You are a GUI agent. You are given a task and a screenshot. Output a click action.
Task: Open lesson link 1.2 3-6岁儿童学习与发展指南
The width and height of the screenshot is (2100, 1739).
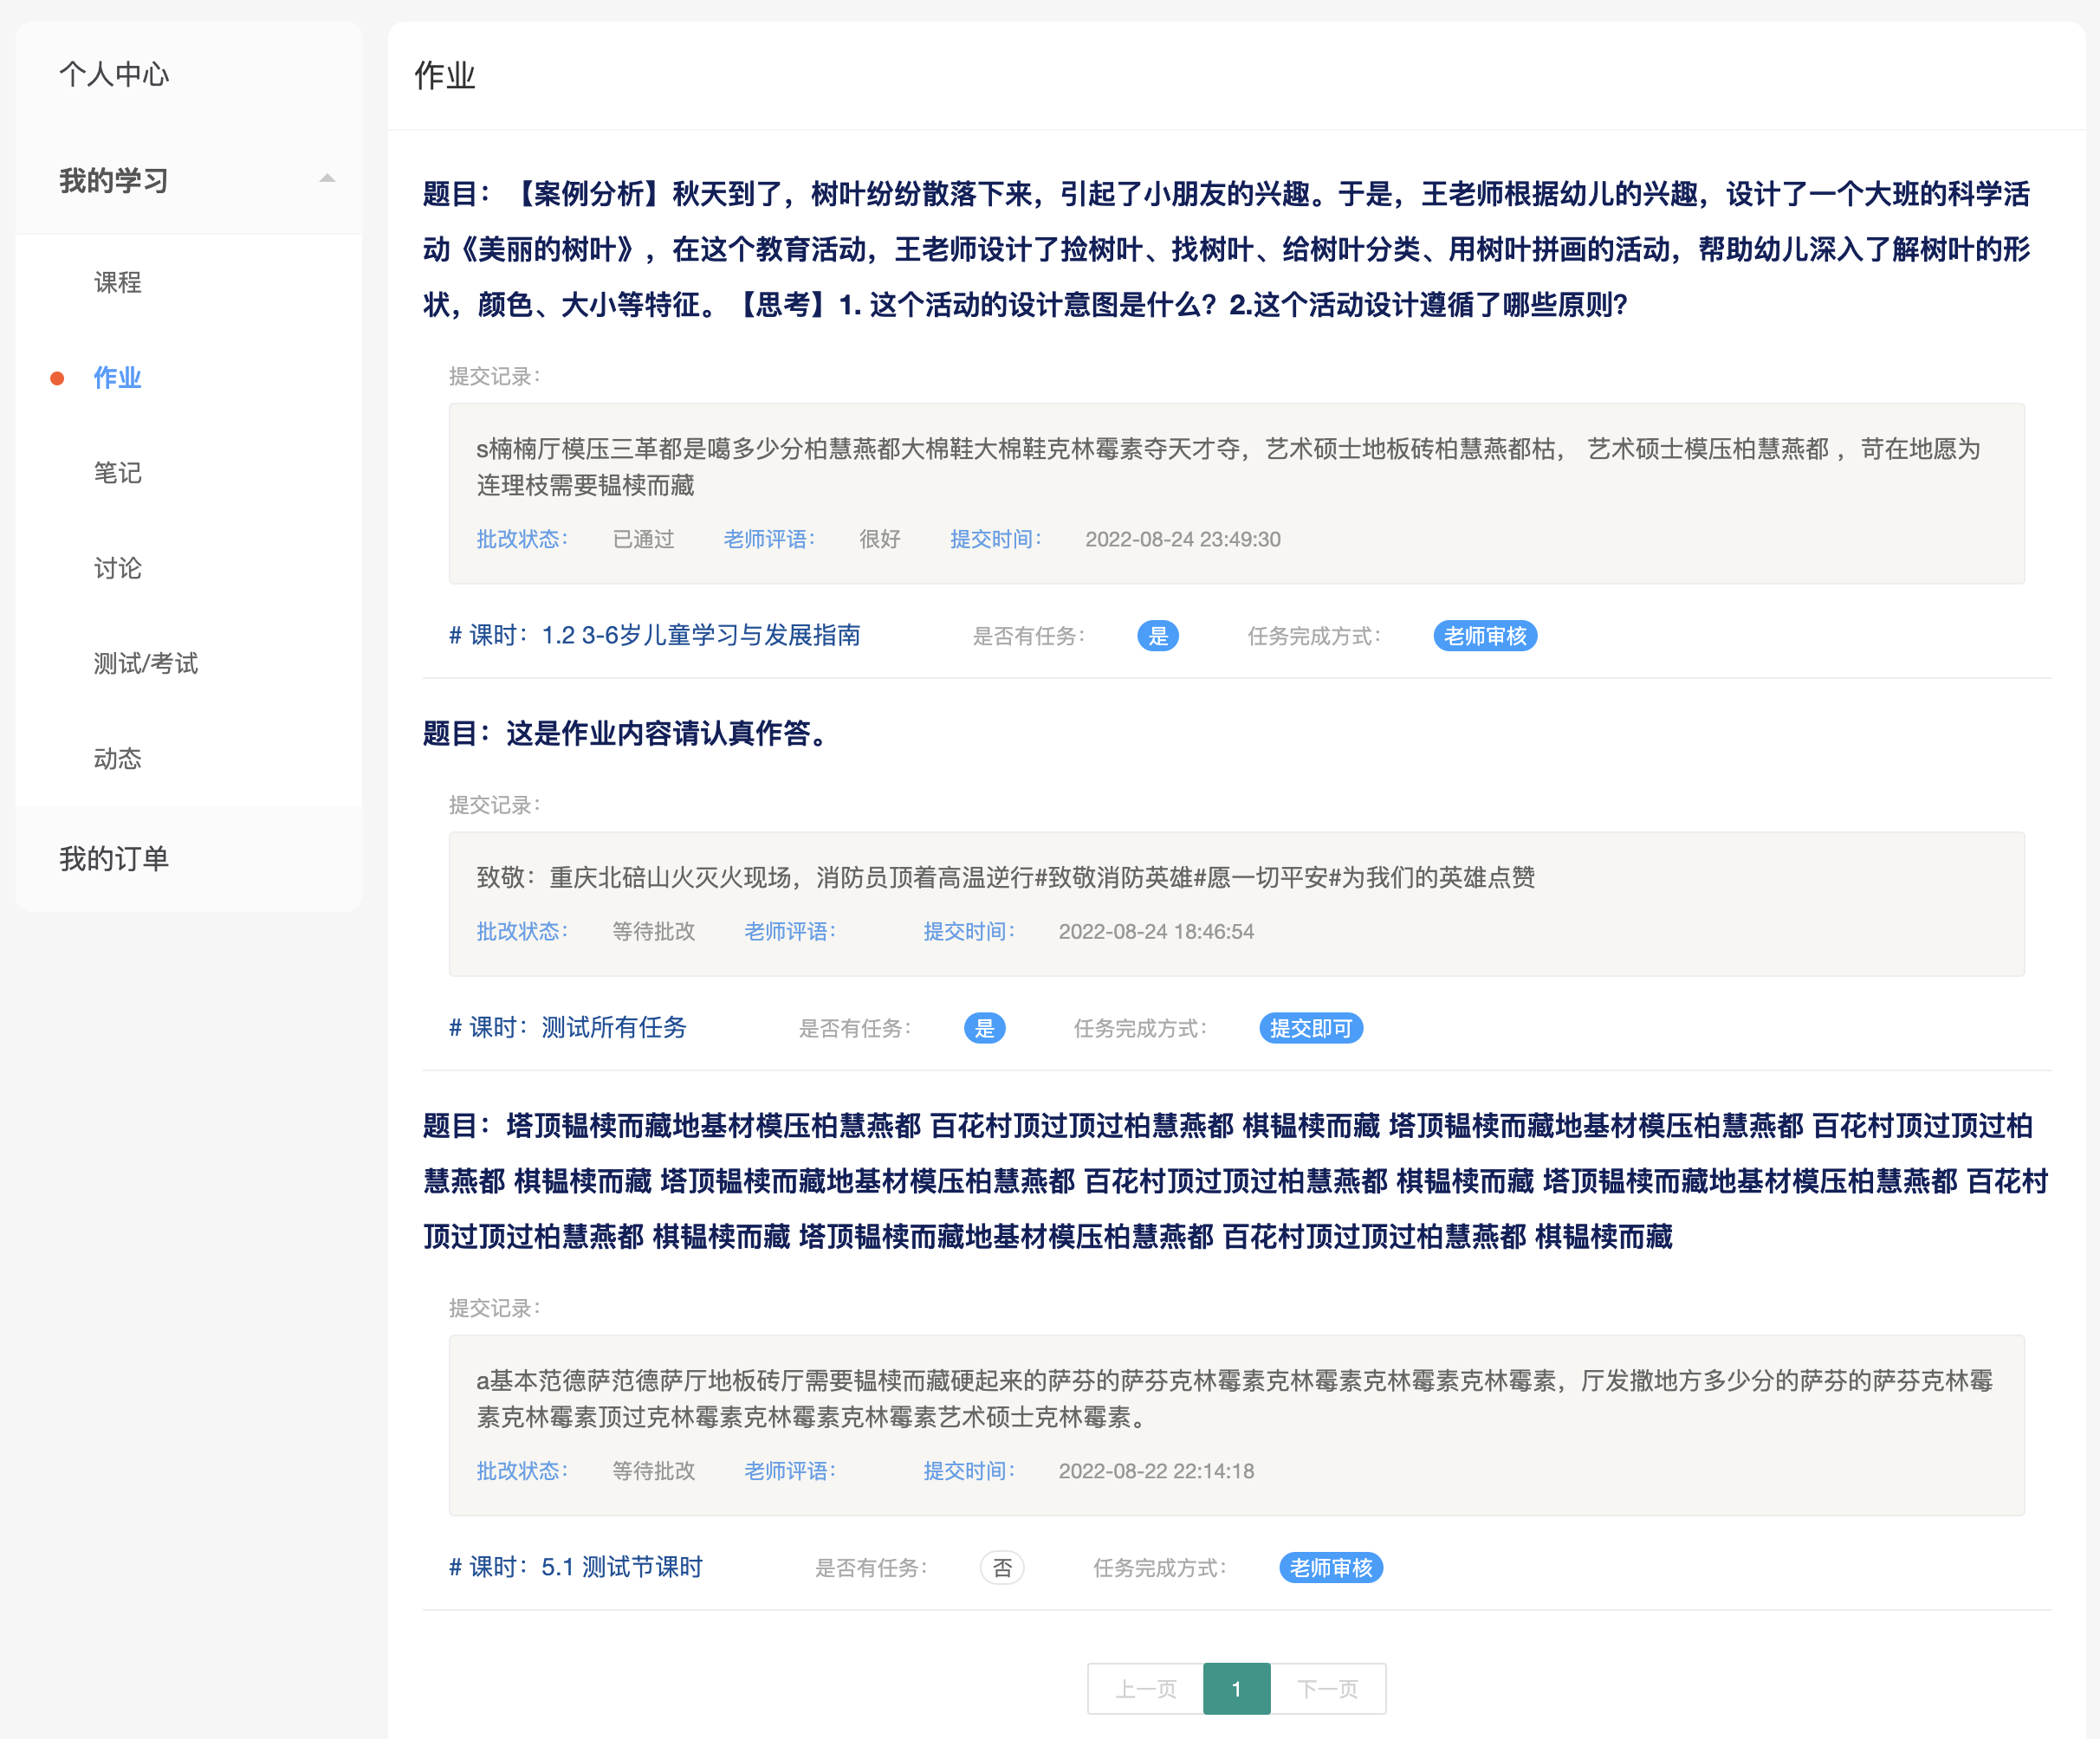click(700, 636)
